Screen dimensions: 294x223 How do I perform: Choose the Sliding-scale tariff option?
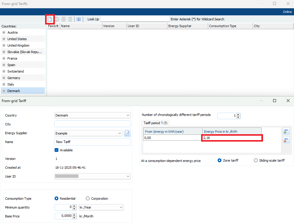click(256, 160)
